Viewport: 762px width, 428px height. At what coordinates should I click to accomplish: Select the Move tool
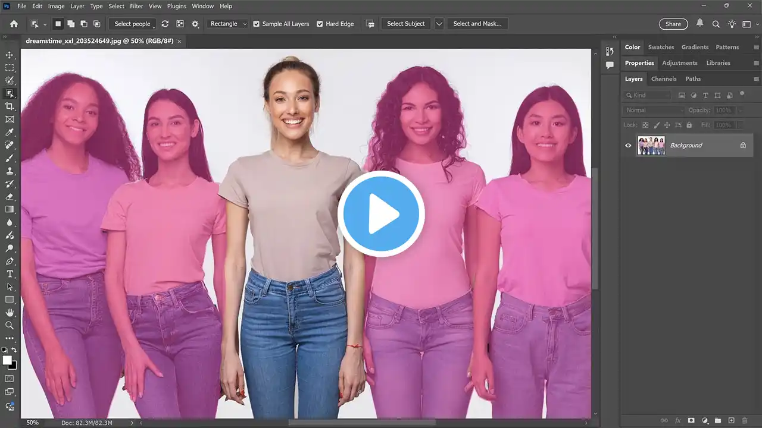click(x=10, y=55)
